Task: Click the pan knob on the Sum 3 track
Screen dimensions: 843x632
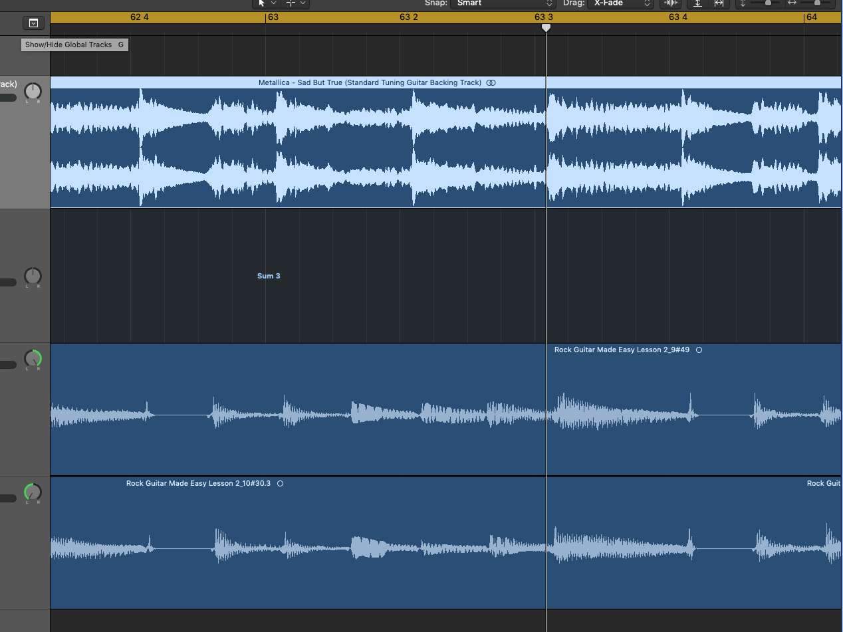Action: [33, 276]
